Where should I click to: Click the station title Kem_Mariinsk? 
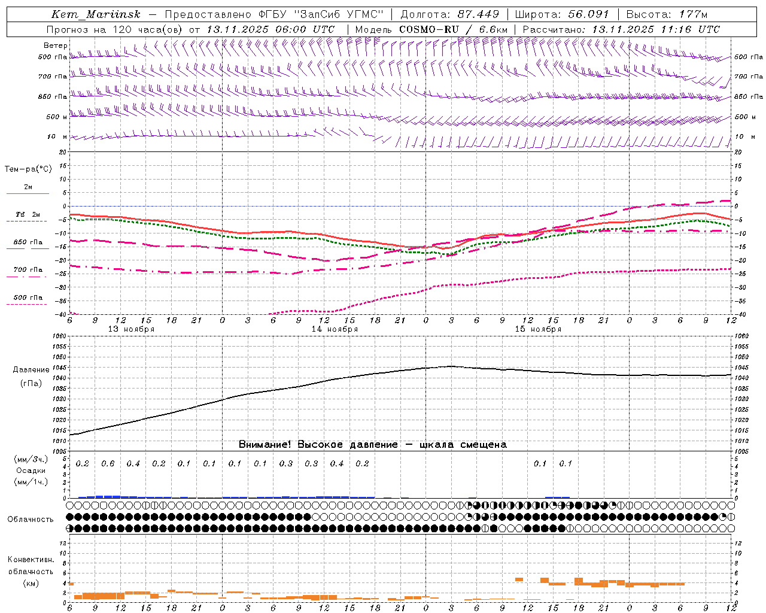(96, 14)
